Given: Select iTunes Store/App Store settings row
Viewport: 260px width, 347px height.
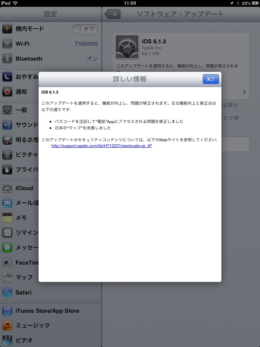Looking at the screenshot, I should tap(51, 311).
